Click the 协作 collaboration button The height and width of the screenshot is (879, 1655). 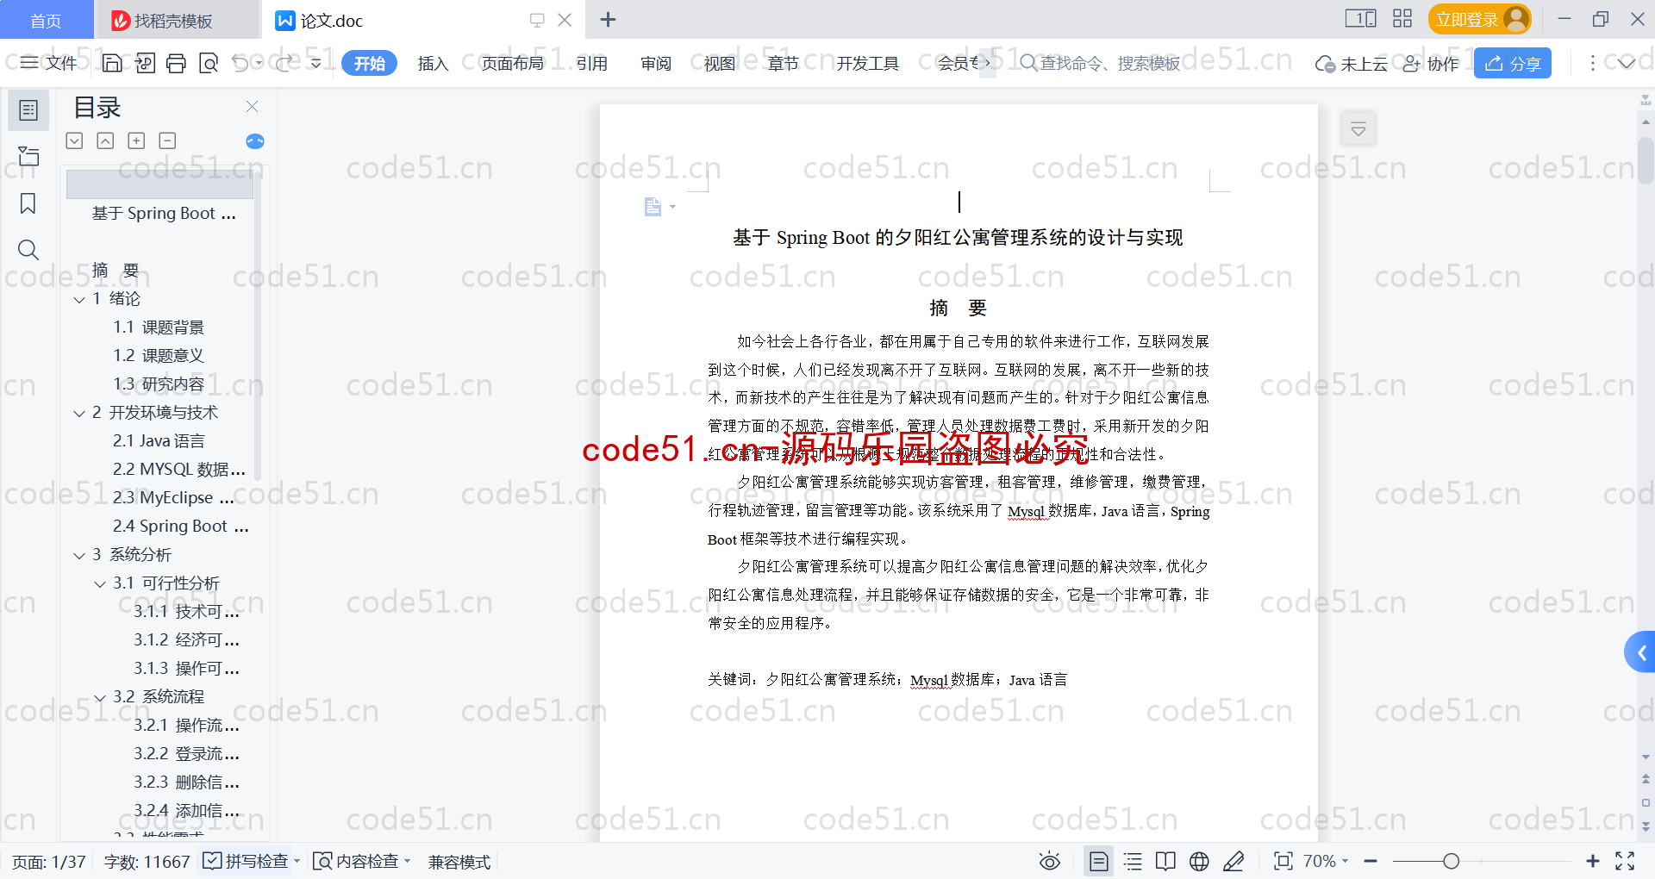1431,63
